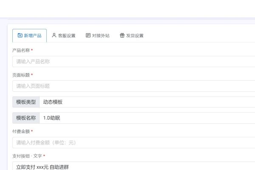
Task: Click the 模板名称 addon label
Action: pos(26,118)
